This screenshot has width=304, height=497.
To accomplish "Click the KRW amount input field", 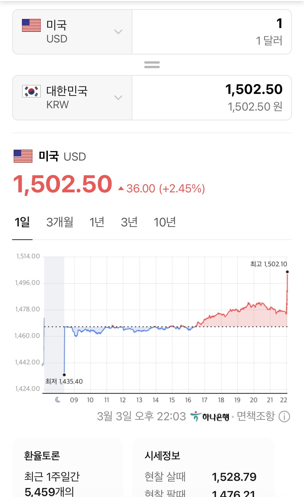I will pyautogui.click(x=212, y=98).
